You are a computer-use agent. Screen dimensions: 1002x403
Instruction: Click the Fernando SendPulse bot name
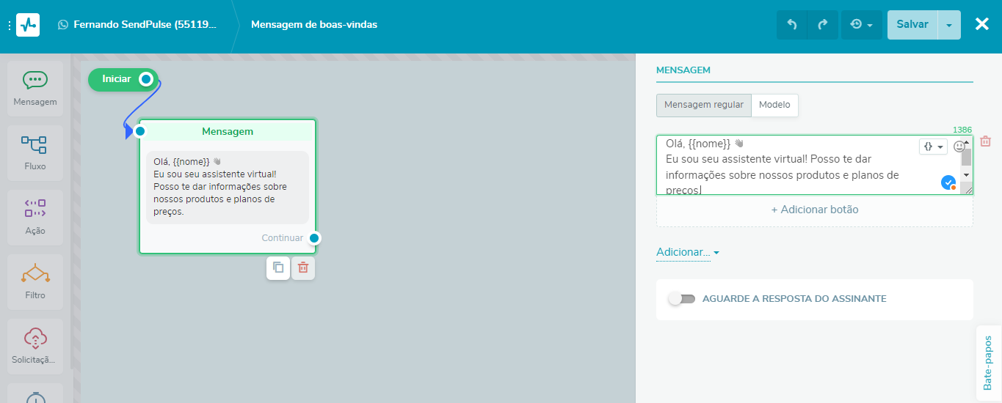pos(145,24)
